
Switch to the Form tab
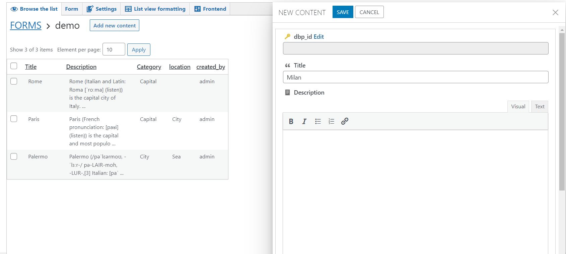(x=72, y=9)
